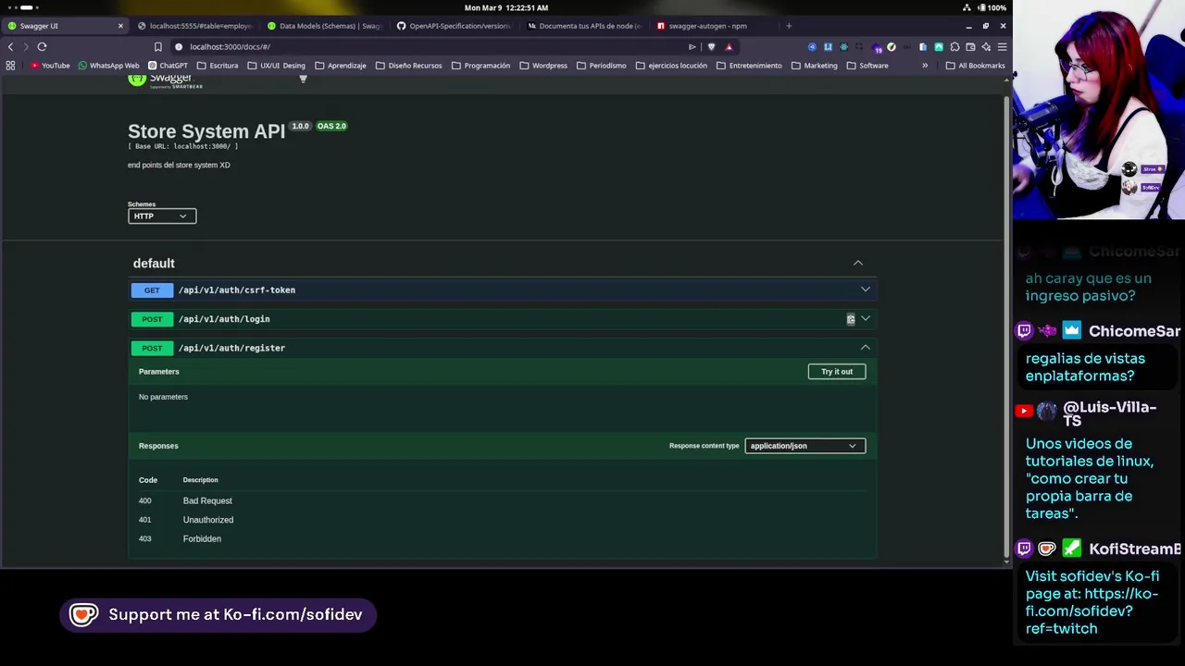Click the network status tray icon
The image size is (1185, 666).
pos(967,7)
